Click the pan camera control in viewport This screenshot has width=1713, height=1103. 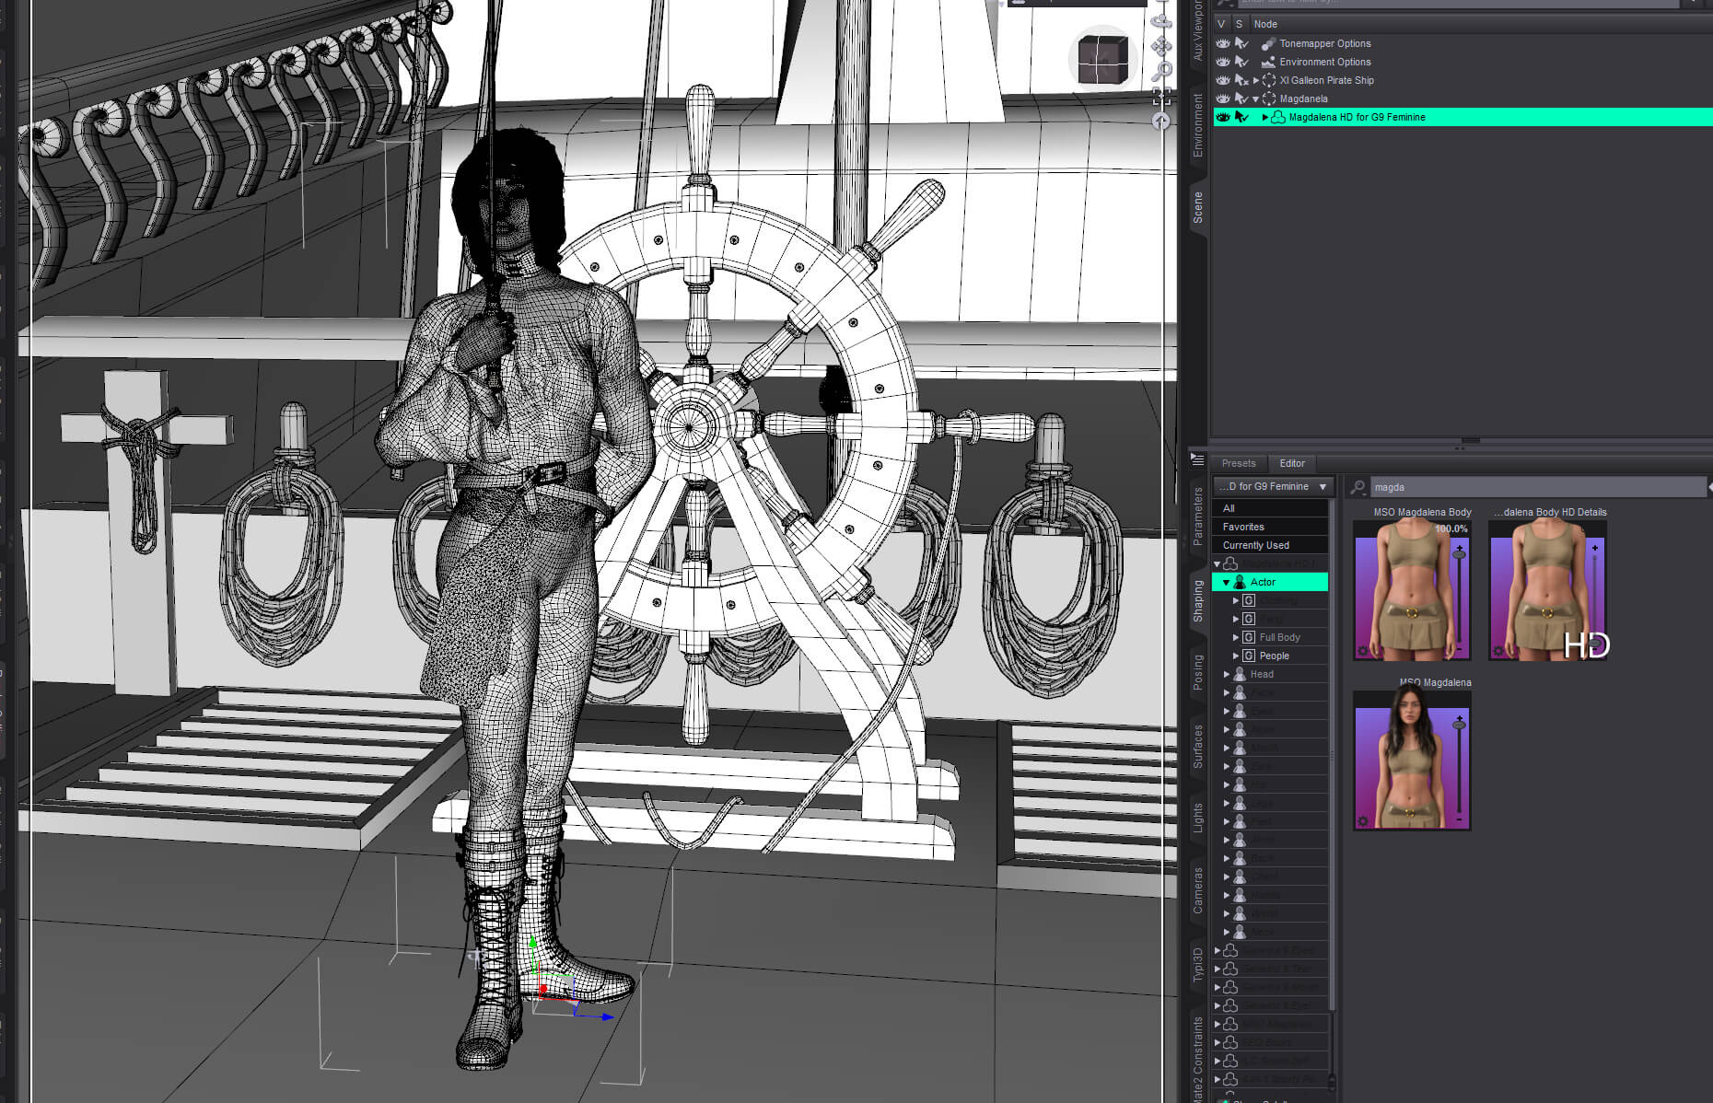tap(1161, 45)
